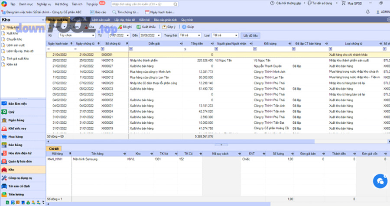Open the Ngân hàng module
This screenshot has width=390, height=206.
16,120
